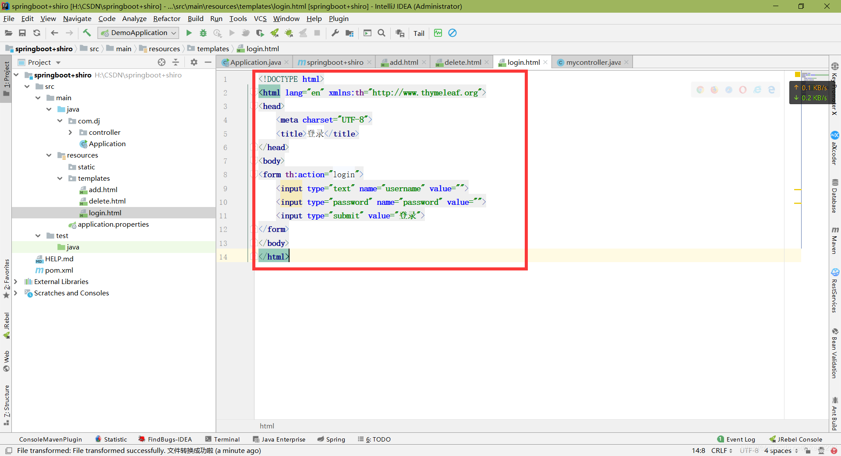
Task: Toggle the Maven tool window on right
Action: click(x=835, y=241)
